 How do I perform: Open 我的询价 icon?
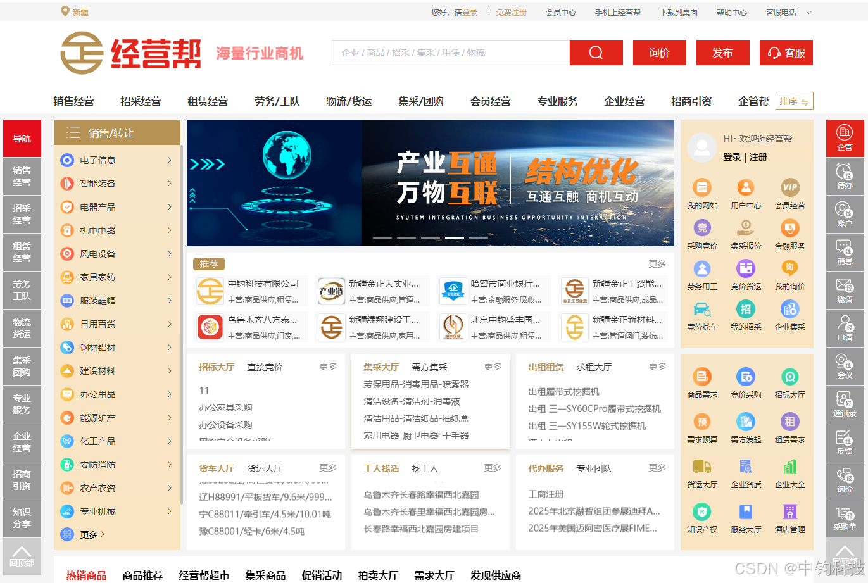coord(789,268)
